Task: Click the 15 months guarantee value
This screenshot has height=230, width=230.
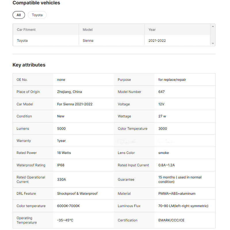Action: tap(180, 179)
